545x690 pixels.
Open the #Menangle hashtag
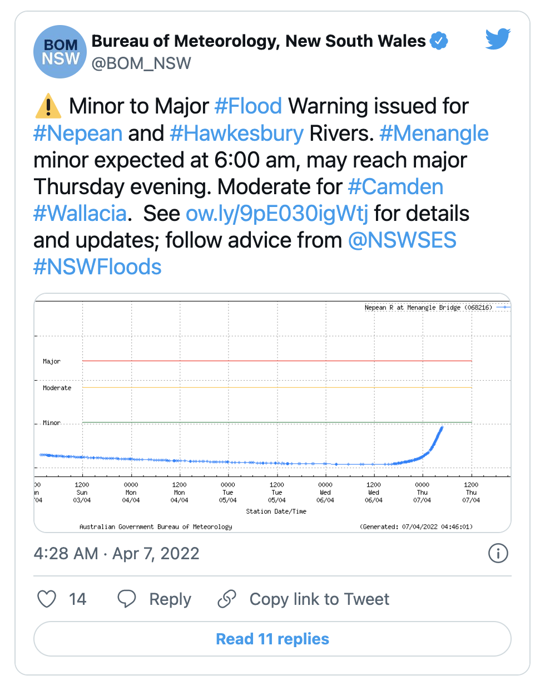[x=434, y=134]
